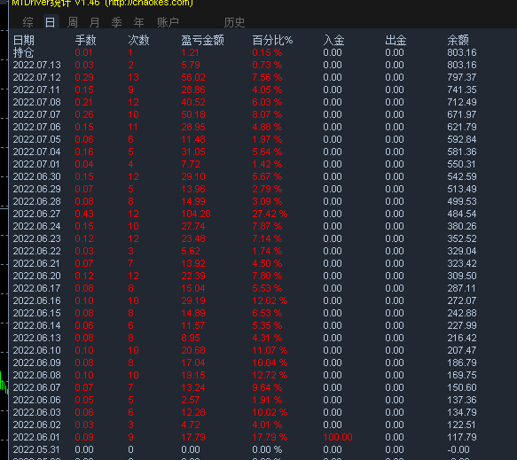Click the 次数 column header
517x460 pixels.
[x=139, y=40]
